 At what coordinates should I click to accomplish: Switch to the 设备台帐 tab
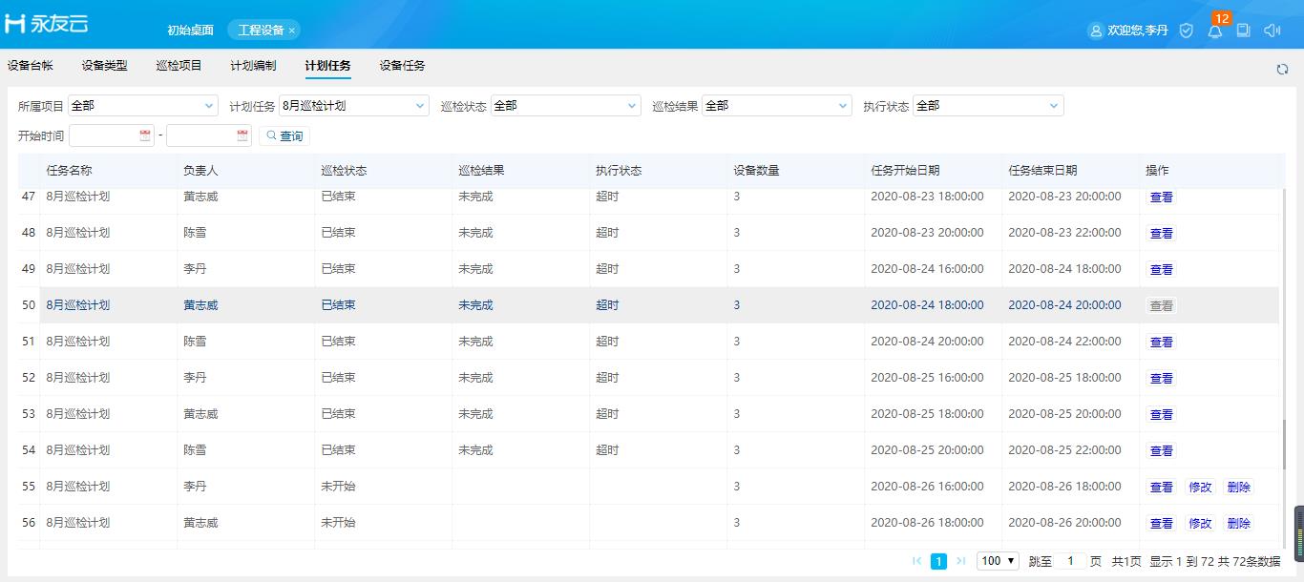31,66
